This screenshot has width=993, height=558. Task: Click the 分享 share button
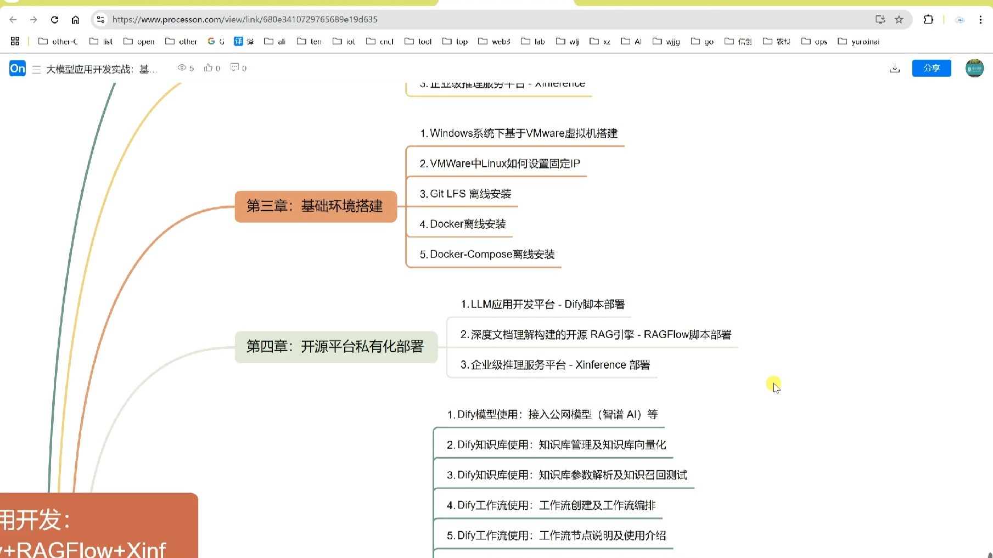click(x=931, y=68)
